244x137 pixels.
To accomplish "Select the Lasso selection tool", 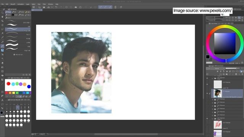I will pos(2,29).
